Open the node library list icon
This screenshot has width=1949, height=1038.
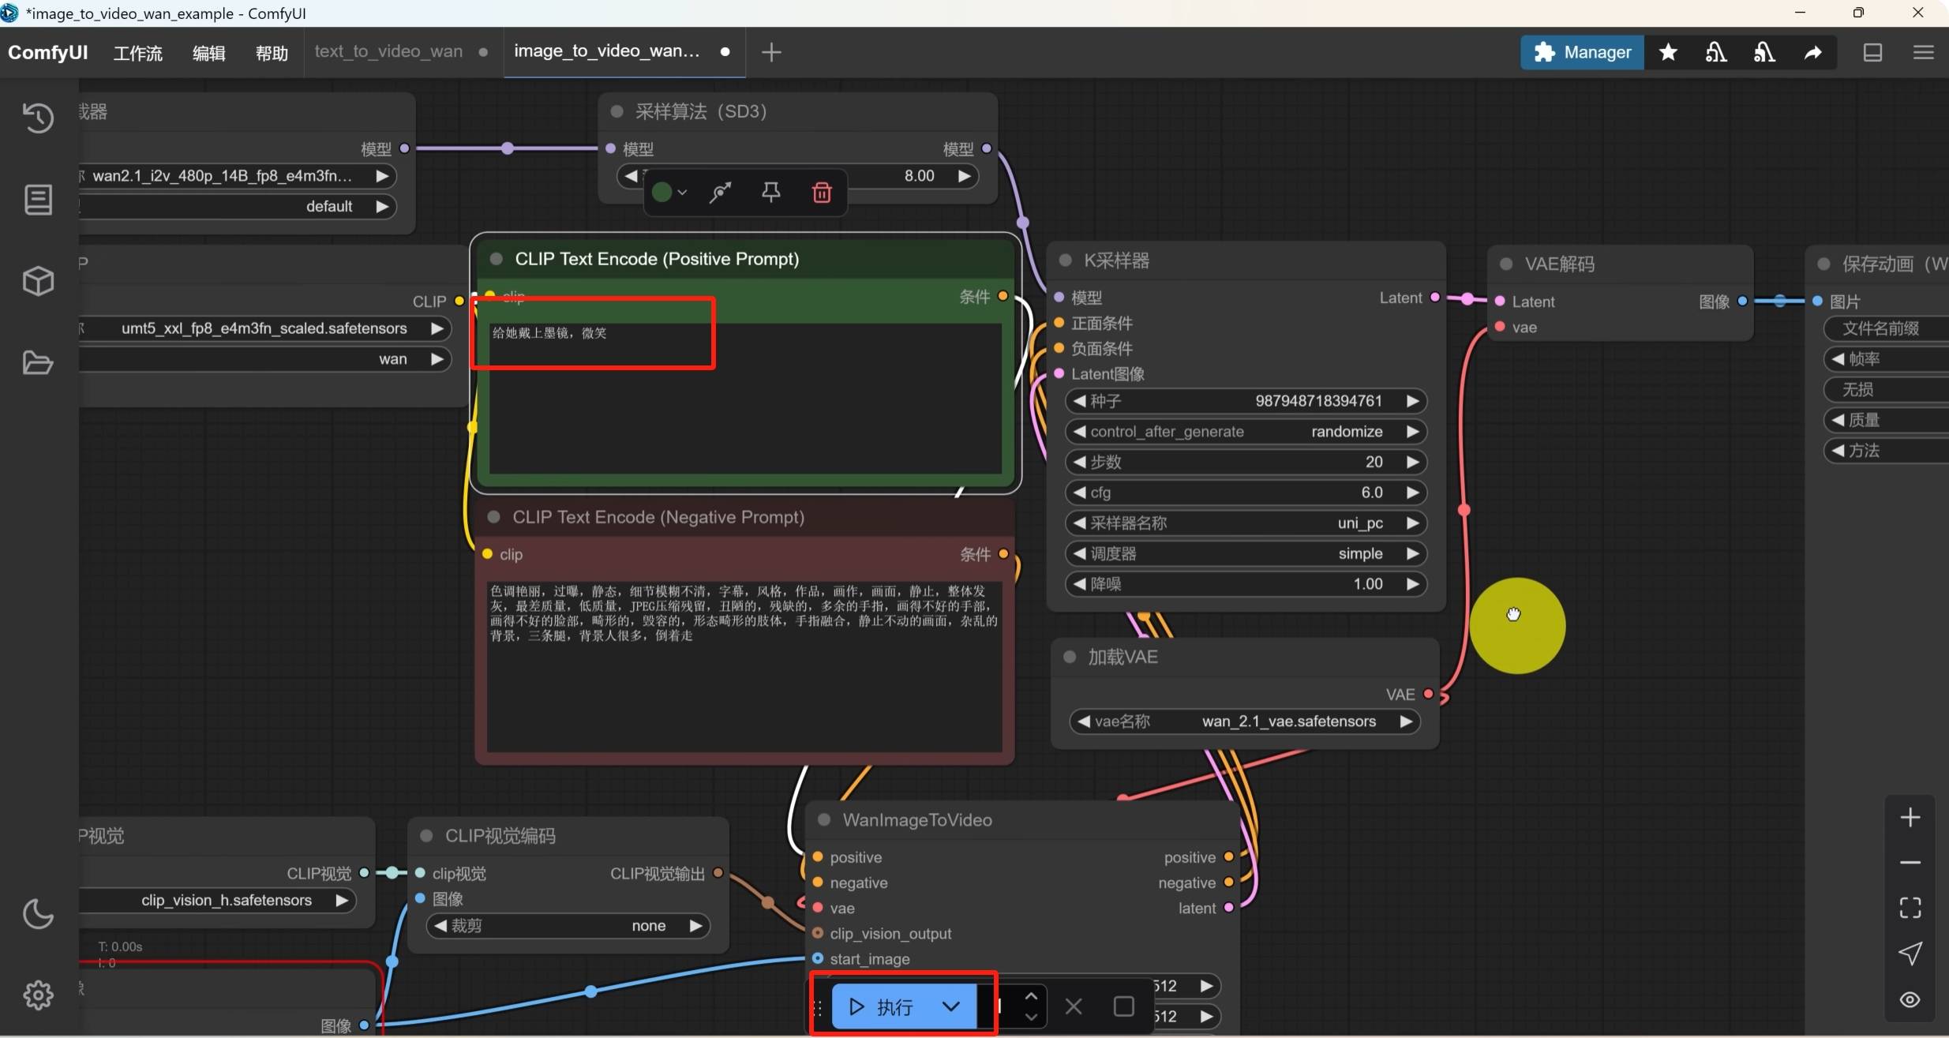pyautogui.click(x=38, y=199)
